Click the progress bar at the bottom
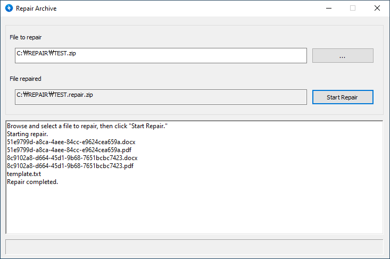Viewport: 390px width, 259px height. 194,247
